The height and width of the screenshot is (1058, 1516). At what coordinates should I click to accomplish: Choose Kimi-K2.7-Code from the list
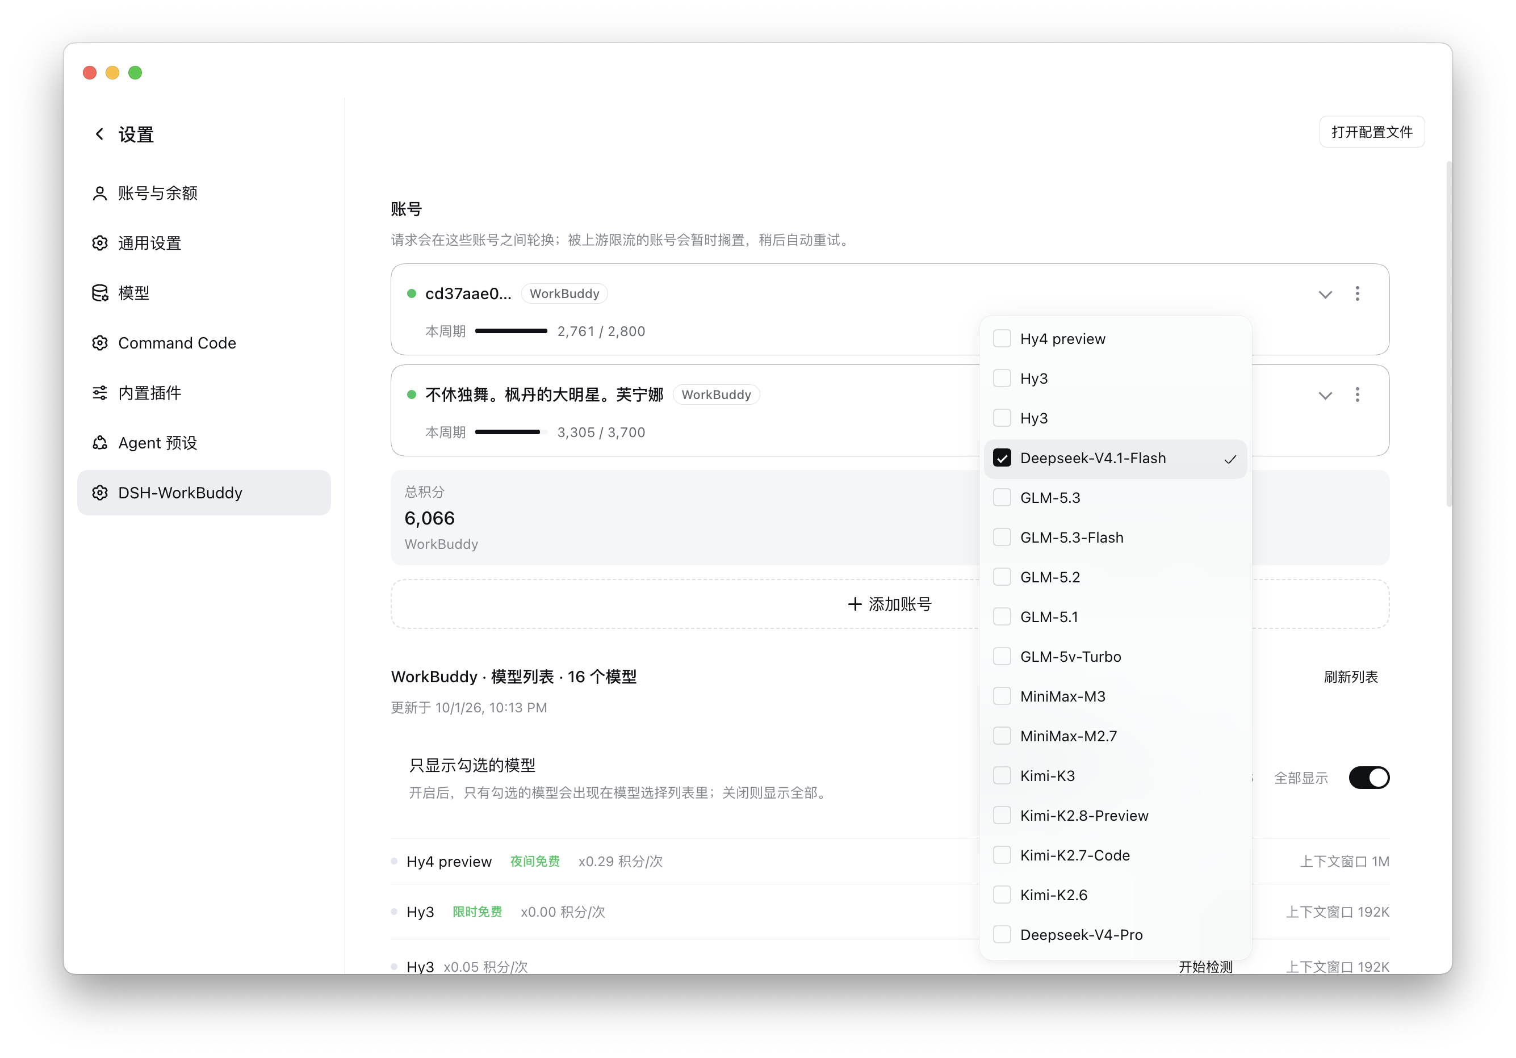point(1115,855)
